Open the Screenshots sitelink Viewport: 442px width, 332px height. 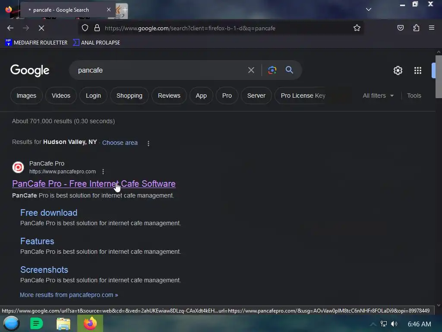coord(44,270)
